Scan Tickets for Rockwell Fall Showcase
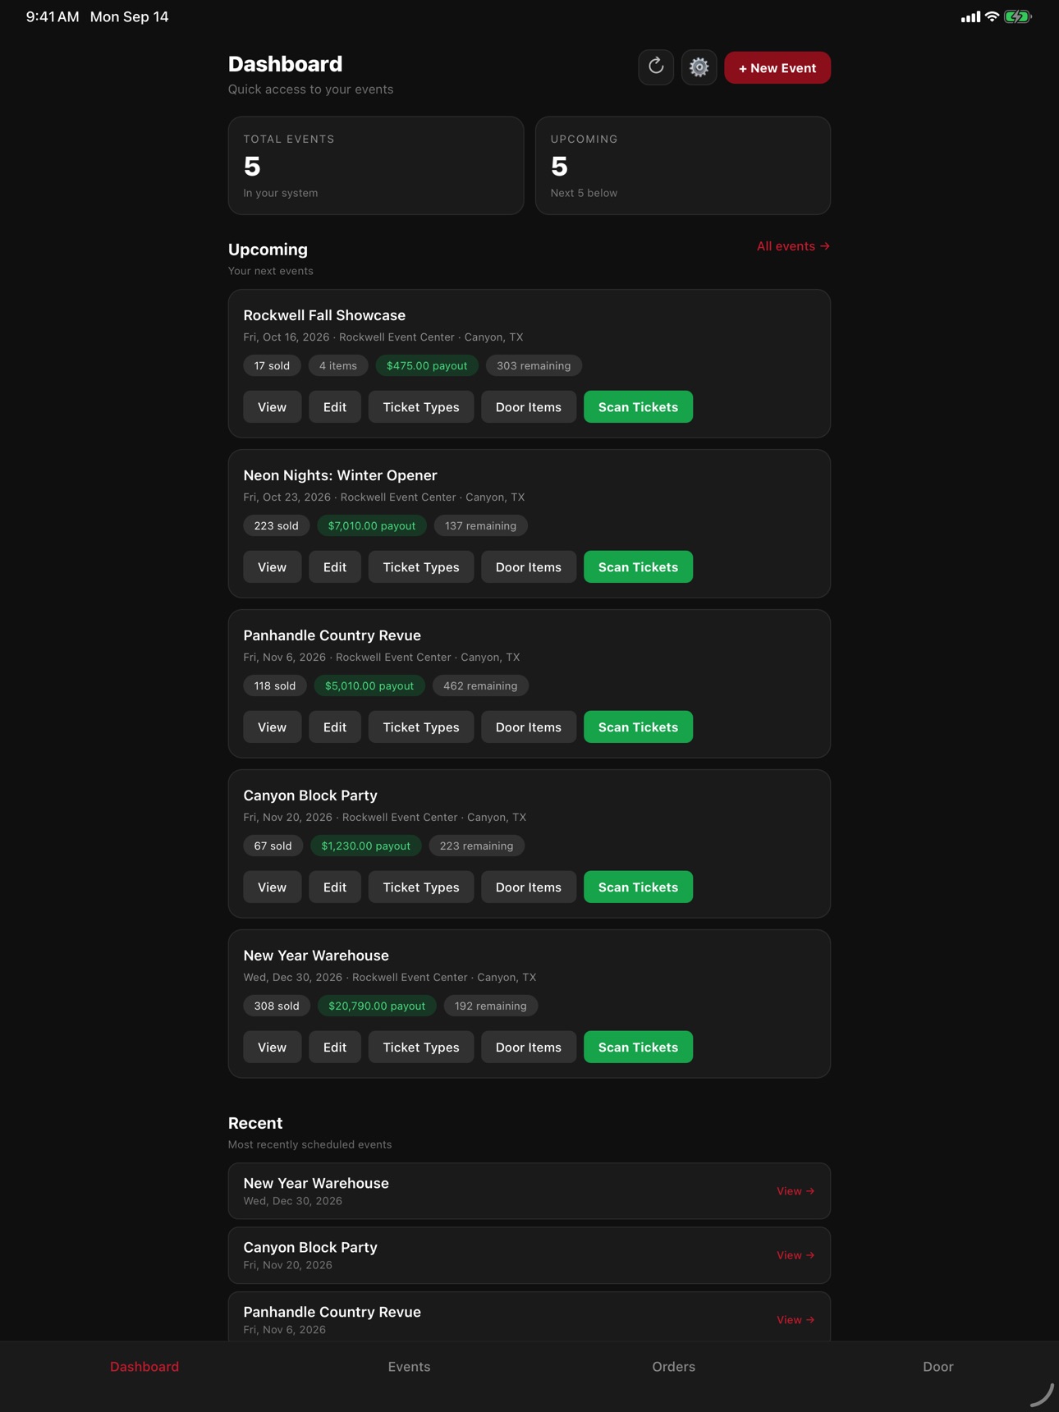Image resolution: width=1059 pixels, height=1412 pixels. 638,407
